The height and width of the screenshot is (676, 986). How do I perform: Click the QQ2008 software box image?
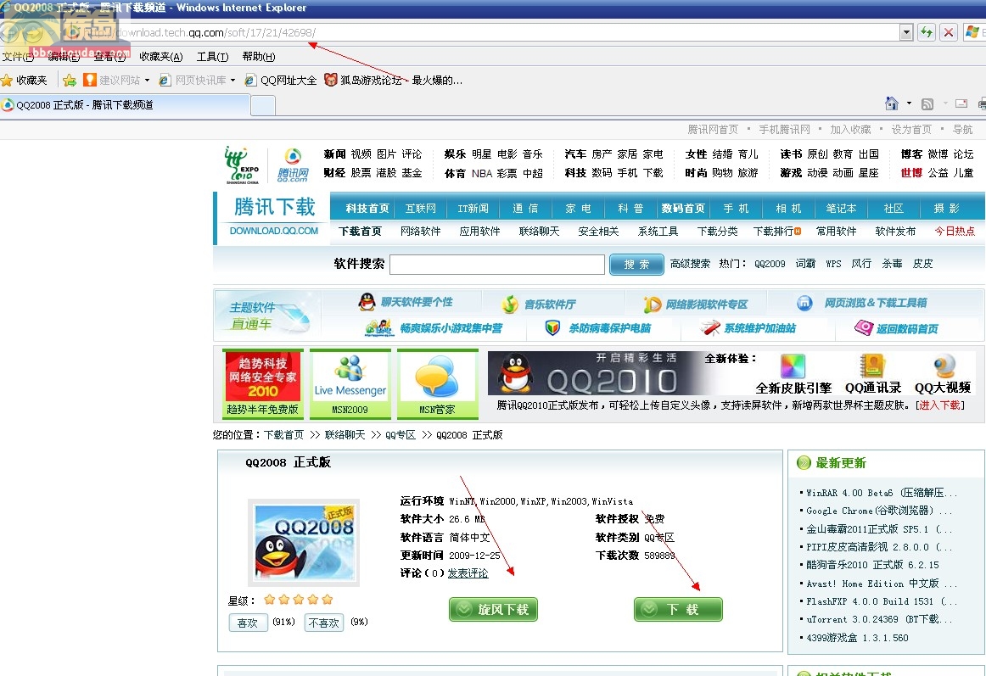tap(304, 543)
